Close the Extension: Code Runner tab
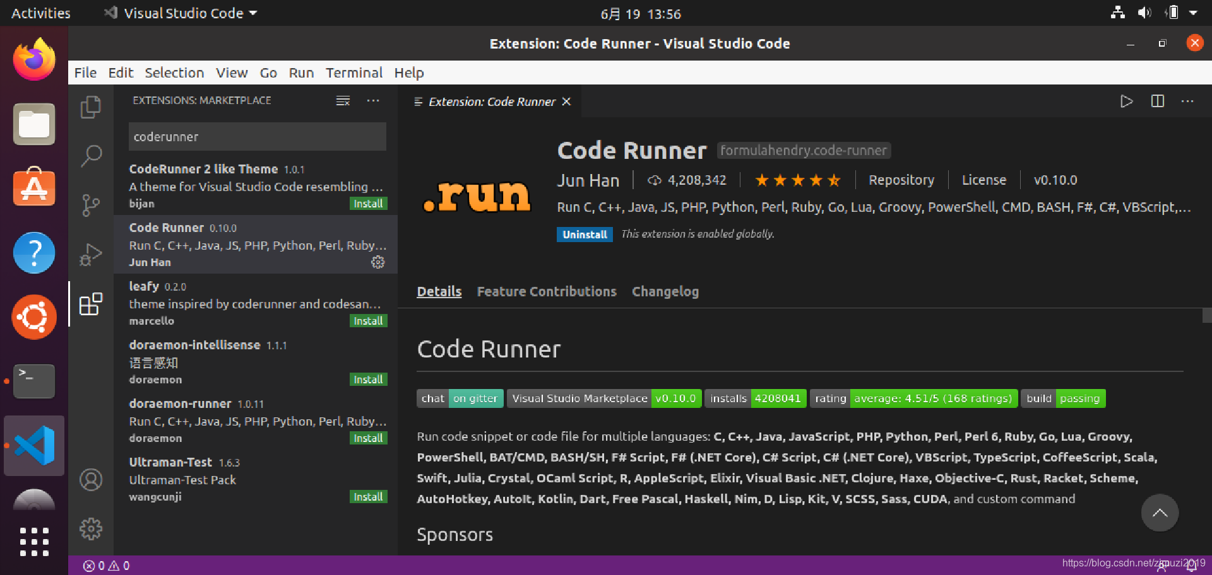This screenshot has width=1212, height=575. 566,102
